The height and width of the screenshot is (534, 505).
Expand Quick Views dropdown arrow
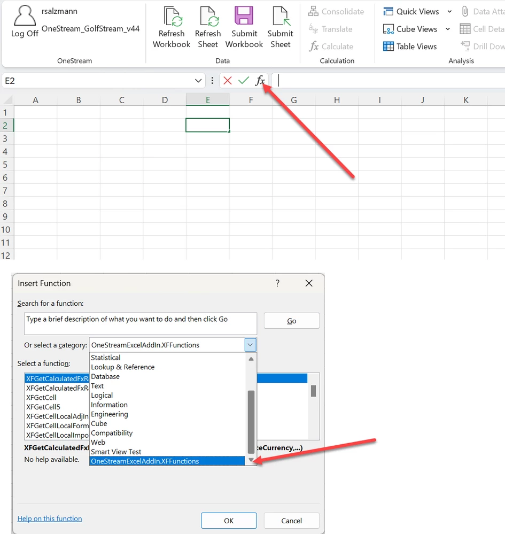click(x=449, y=12)
